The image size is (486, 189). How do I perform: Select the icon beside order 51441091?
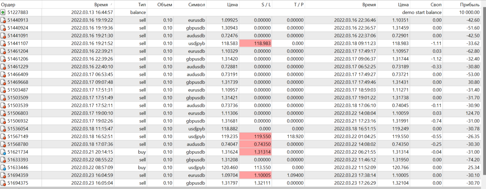pyautogui.click(x=3, y=36)
